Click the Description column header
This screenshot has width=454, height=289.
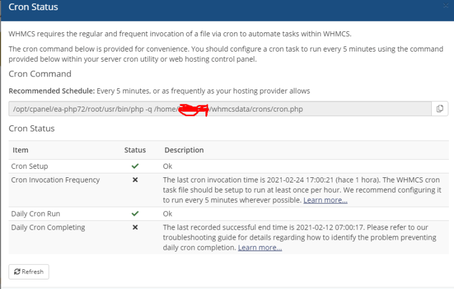(184, 150)
